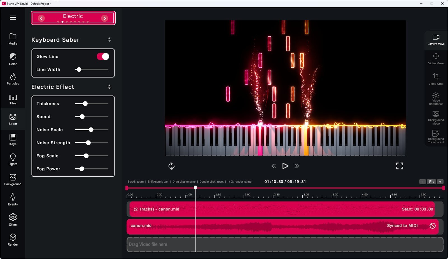Open the Color panel
448x259 pixels.
pyautogui.click(x=13, y=59)
